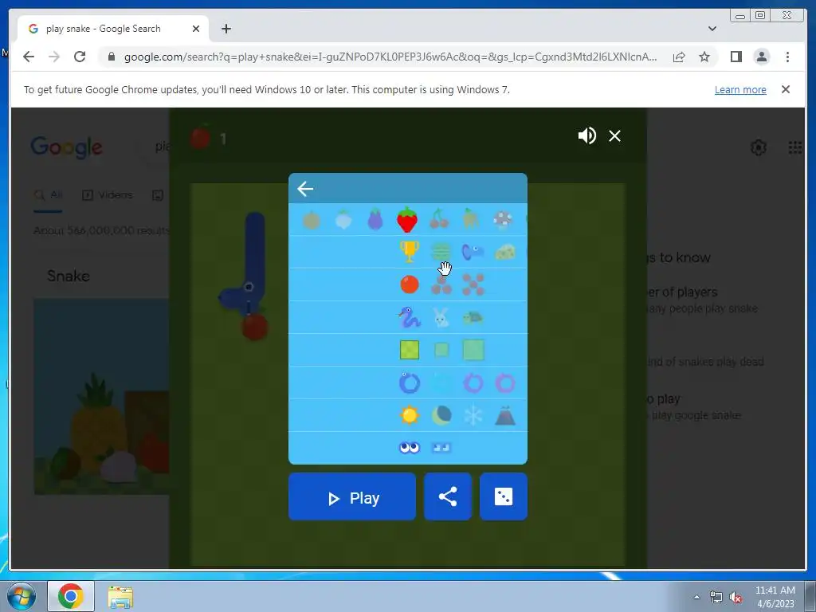Pick the purple snake color ring
This screenshot has width=816, height=612.
473,383
